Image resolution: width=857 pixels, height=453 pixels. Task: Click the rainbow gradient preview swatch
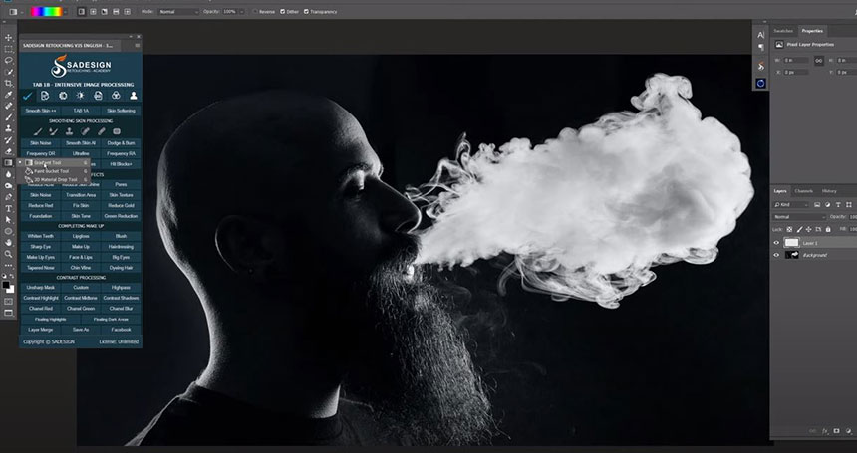click(x=46, y=12)
